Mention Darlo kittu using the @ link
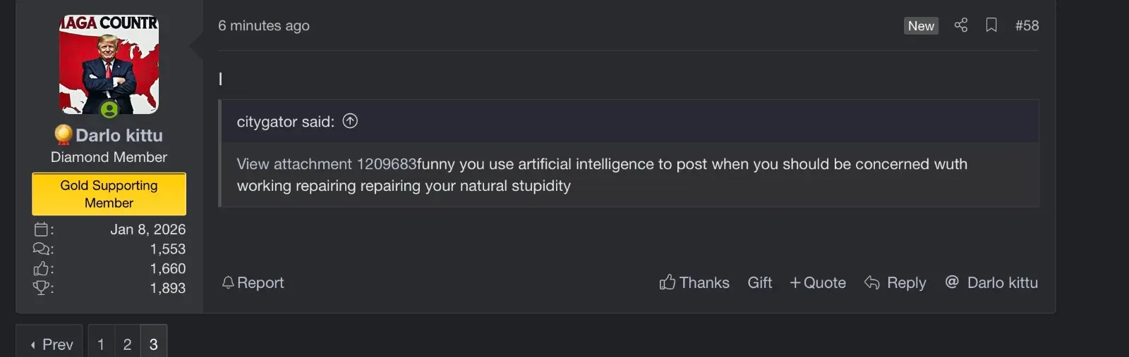 [991, 282]
